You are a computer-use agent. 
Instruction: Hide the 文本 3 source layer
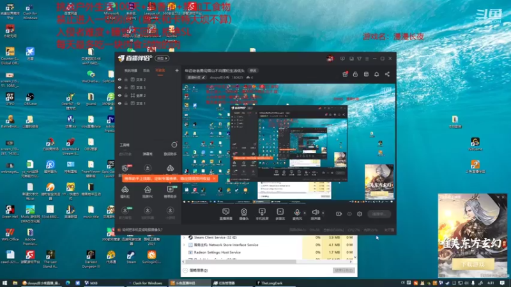[119, 87]
